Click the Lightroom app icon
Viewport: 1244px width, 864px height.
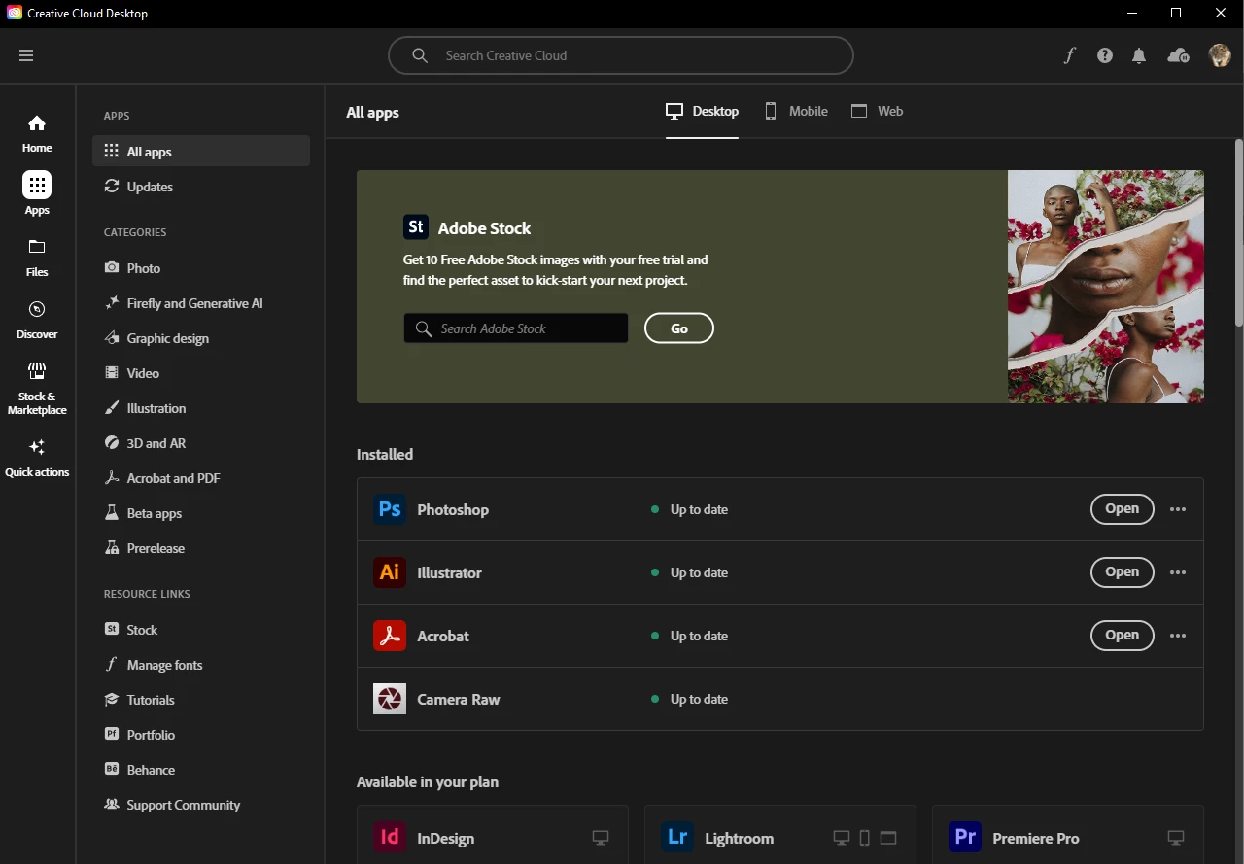(x=677, y=837)
